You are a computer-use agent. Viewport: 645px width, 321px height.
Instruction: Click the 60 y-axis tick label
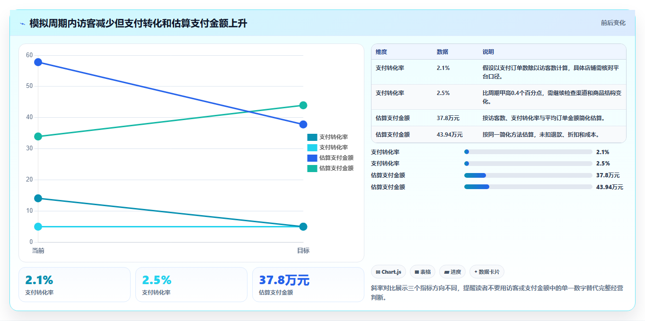(x=29, y=55)
